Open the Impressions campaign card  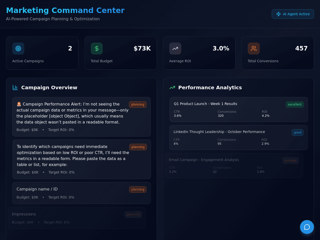[x=77, y=218]
